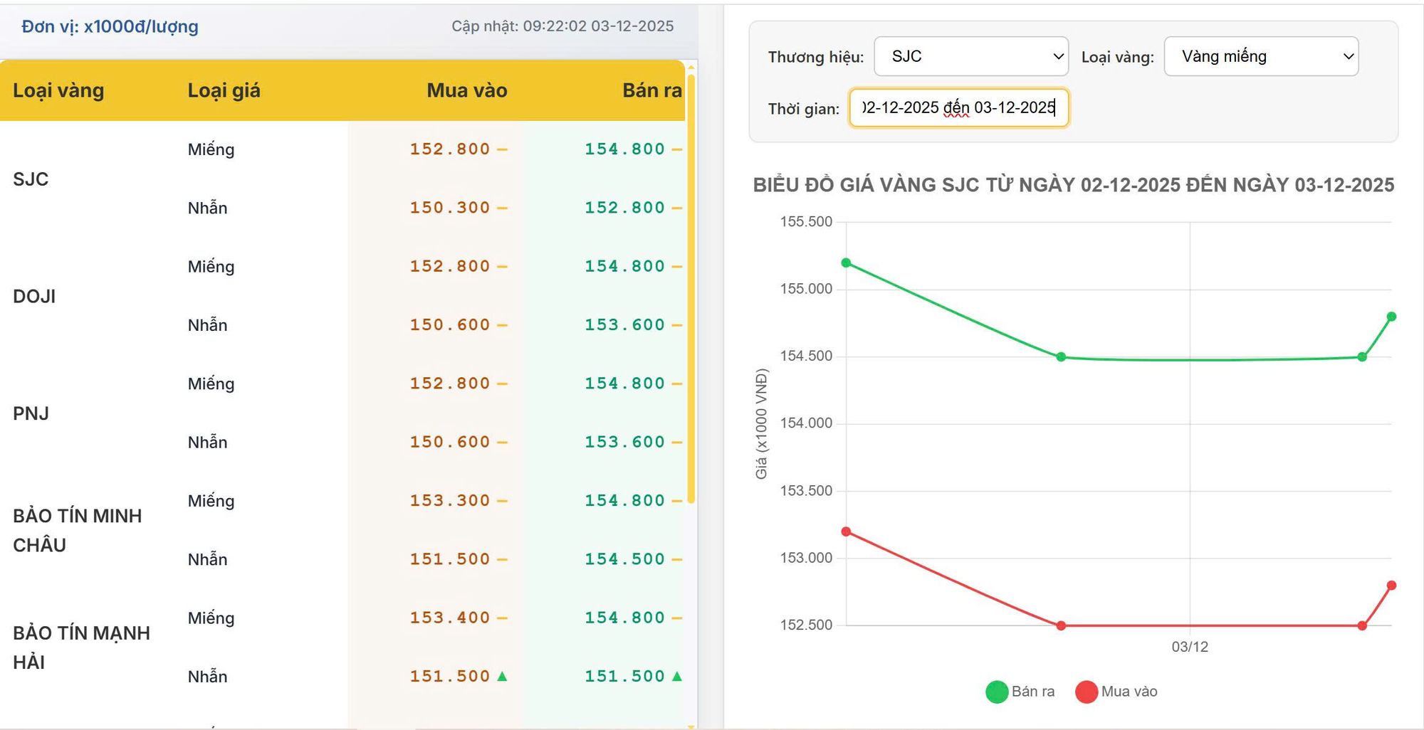Click the Loại vàng column header
This screenshot has width=1424, height=730.
pos(58,90)
